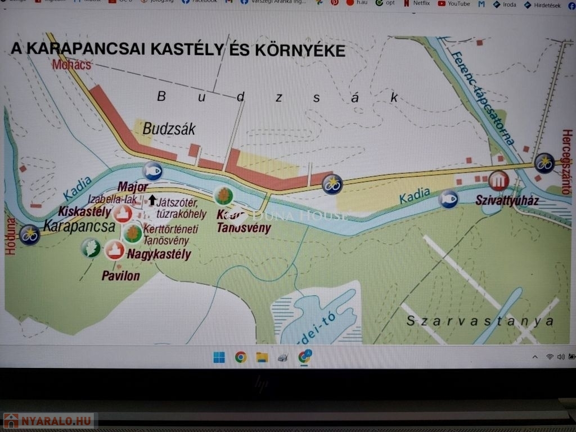576x432 pixels.
Task: Click the Játszótér up-arrow marker
Action: 152,200
